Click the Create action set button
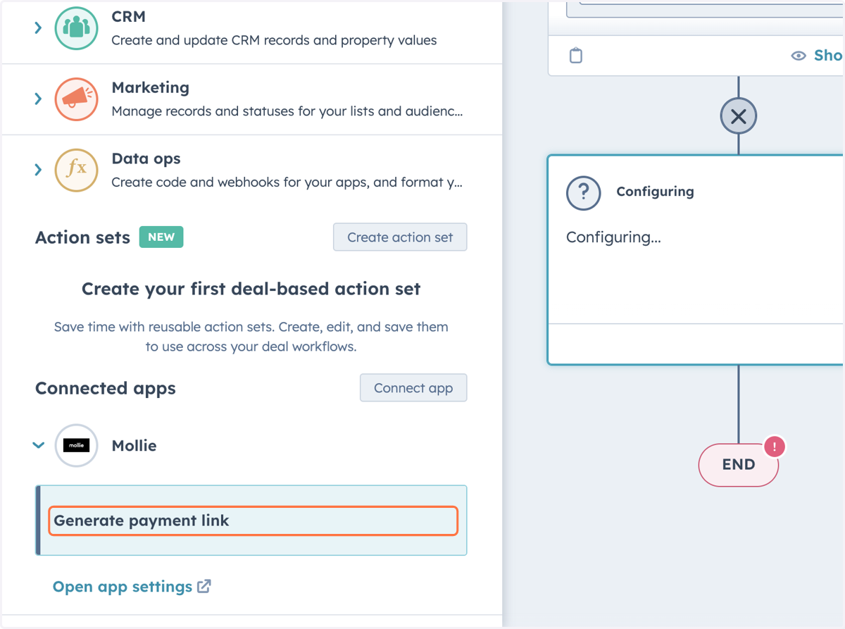The image size is (845, 629). tap(400, 237)
